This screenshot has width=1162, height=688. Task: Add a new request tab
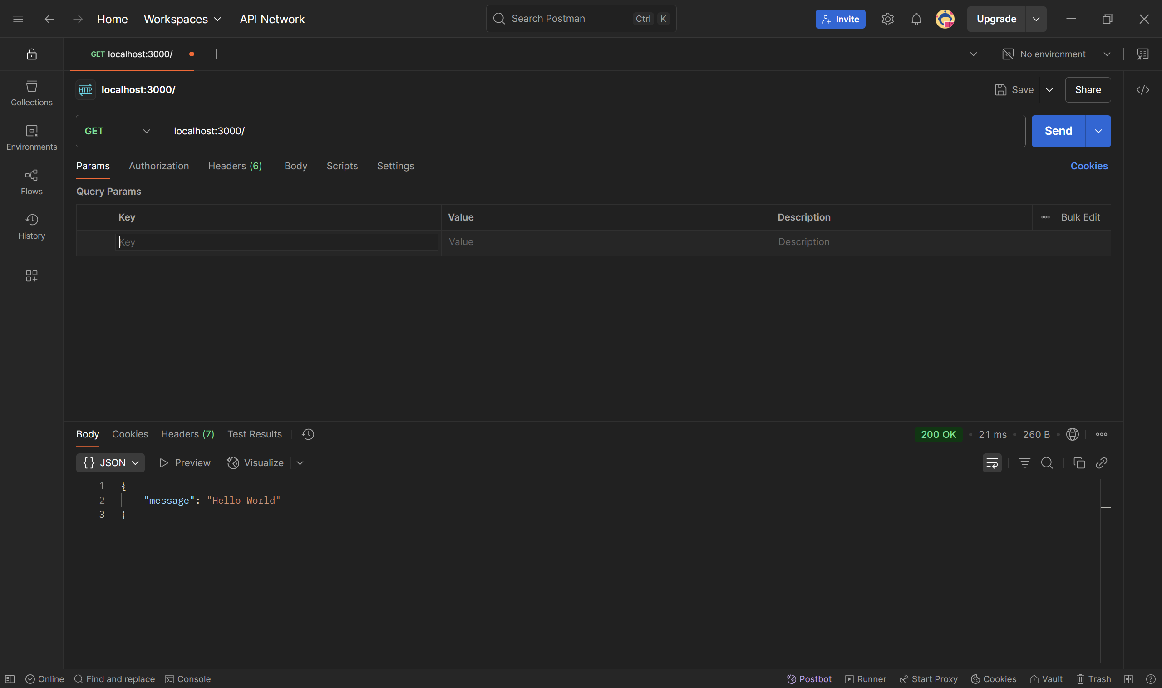(216, 54)
